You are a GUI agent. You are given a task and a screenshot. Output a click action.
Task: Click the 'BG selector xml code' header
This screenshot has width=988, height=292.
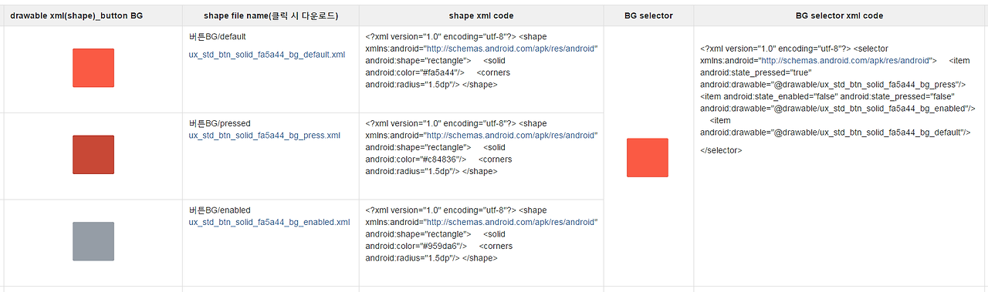(840, 15)
